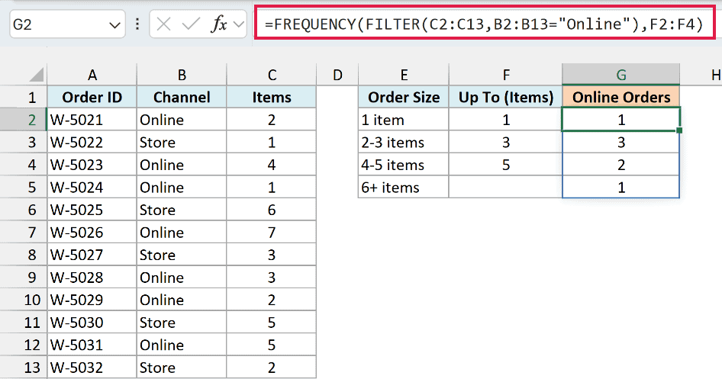Select row 13 header

(24, 368)
